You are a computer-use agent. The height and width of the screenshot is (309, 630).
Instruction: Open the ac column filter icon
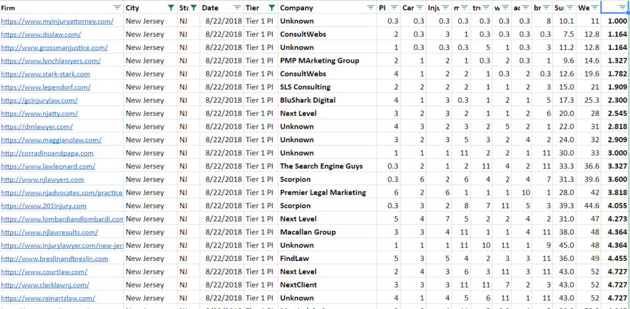tap(525, 7)
